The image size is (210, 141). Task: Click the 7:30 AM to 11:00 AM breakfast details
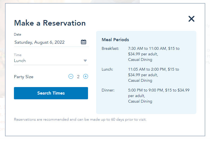pos(154,54)
